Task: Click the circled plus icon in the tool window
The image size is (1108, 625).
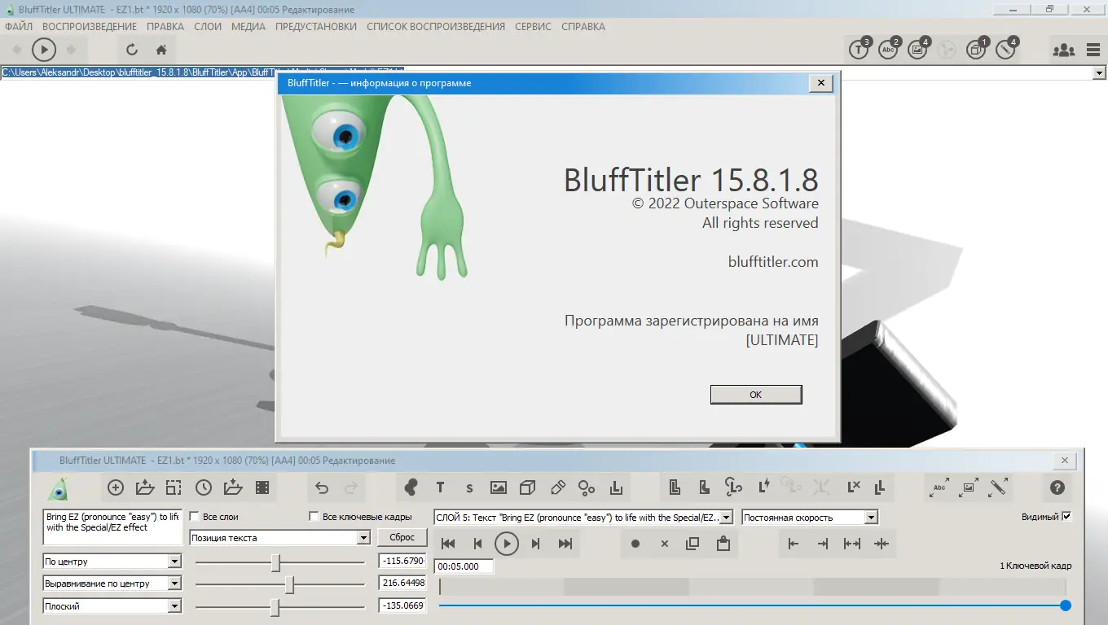Action: [x=116, y=487]
